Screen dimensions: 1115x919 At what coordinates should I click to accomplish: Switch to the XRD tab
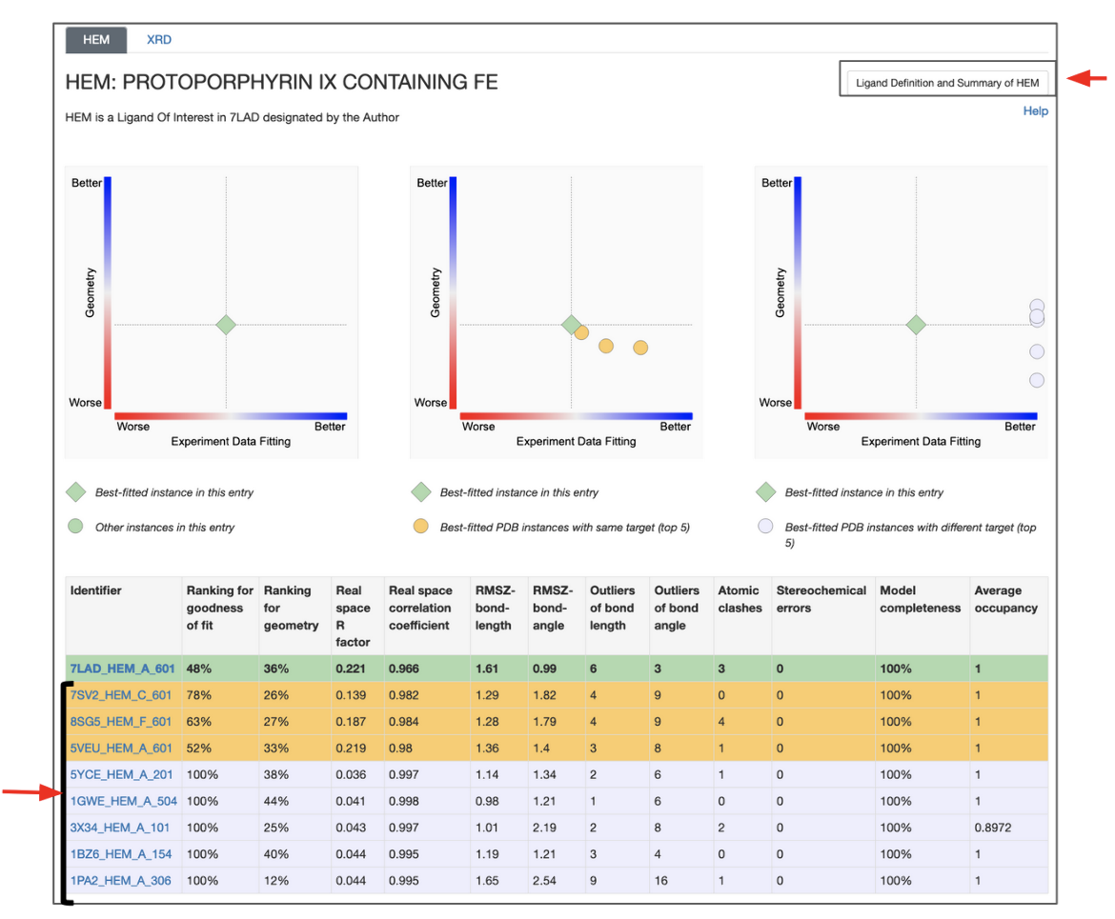click(158, 40)
